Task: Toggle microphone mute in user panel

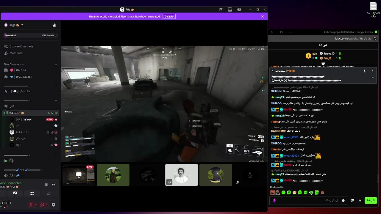Action: pyautogui.click(x=31, y=205)
